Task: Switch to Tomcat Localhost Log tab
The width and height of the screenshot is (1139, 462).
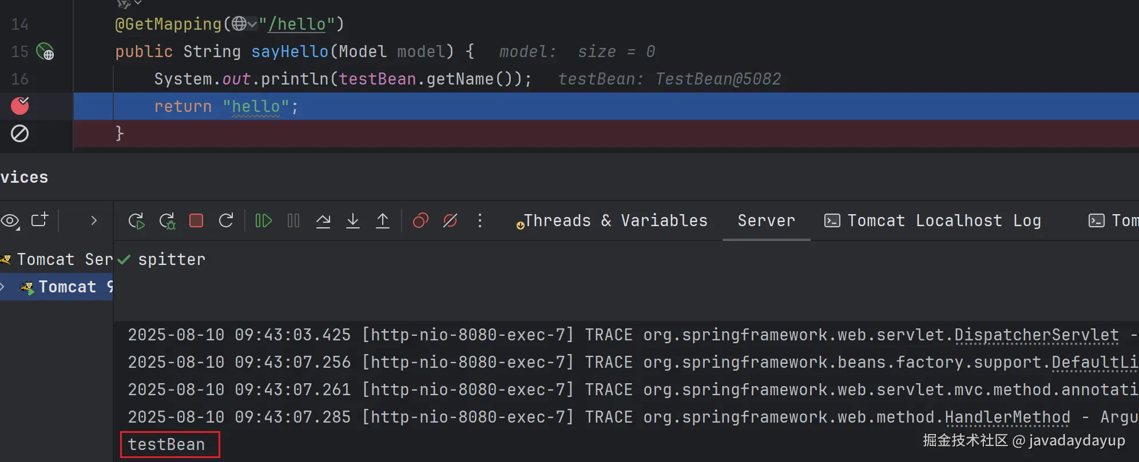Action: [x=932, y=220]
